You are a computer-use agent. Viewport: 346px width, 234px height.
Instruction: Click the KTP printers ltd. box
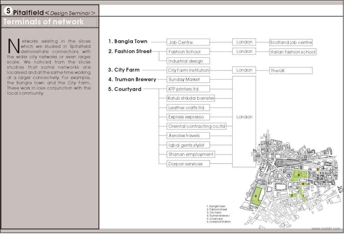point(188,89)
